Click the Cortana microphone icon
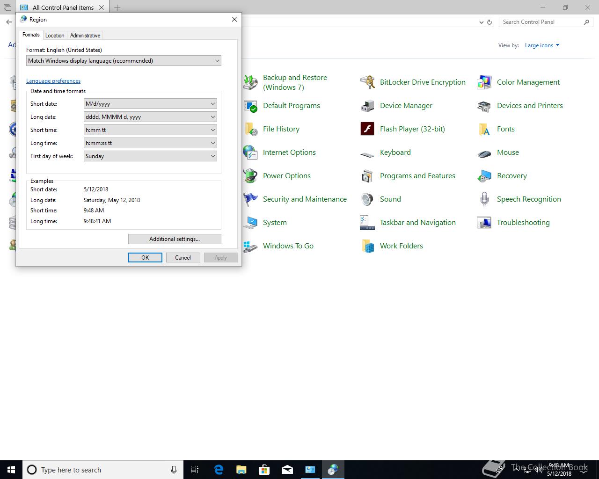The height and width of the screenshot is (479, 599). (x=174, y=470)
